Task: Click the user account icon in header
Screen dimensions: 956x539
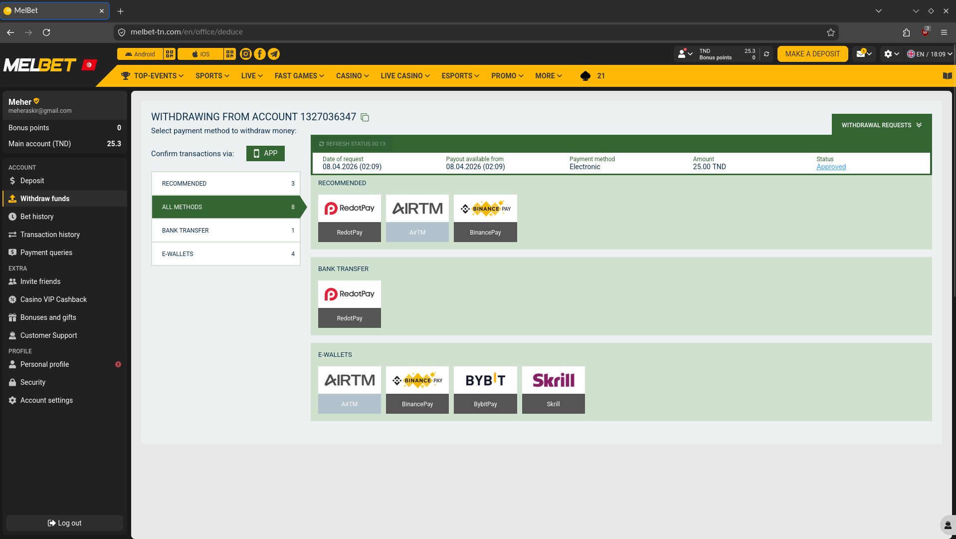Action: 685,54
